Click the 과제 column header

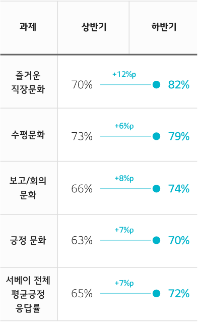28,27
